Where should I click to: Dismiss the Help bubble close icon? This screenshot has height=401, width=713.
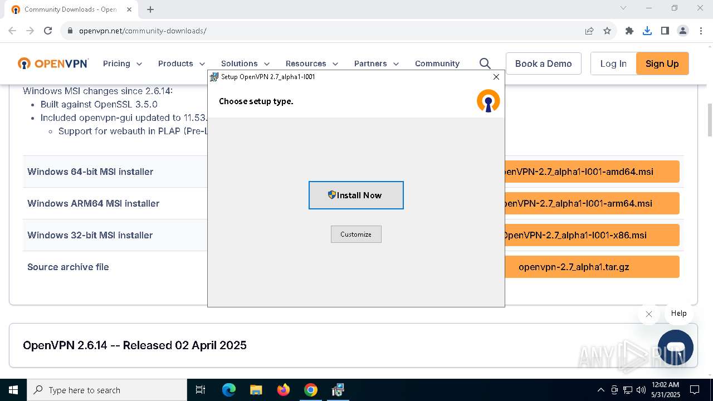649,314
